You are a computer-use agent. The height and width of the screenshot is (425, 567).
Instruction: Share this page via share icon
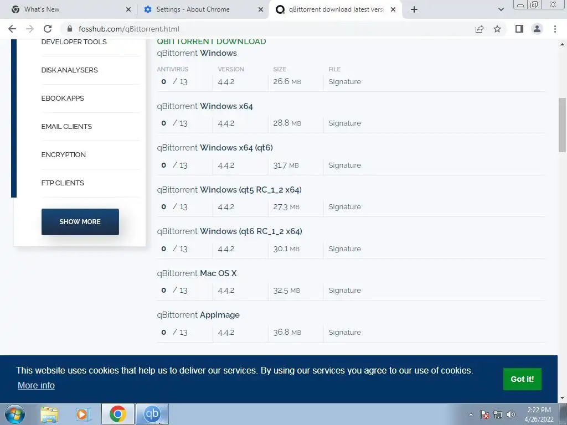(480, 29)
